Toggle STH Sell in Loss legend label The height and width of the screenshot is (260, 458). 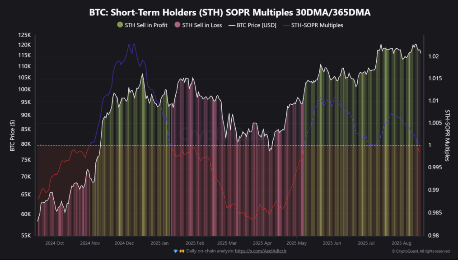202,25
